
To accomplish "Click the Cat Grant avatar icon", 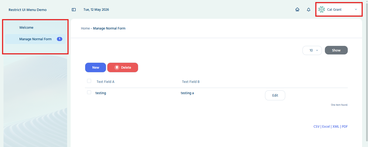I will pos(322,9).
